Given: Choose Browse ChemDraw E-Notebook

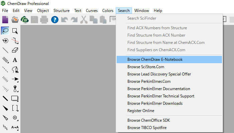Looking at the screenshot, I should pyautogui.click(x=155, y=60).
